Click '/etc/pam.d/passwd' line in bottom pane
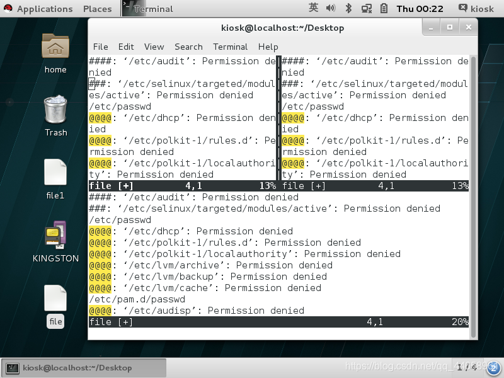This screenshot has height=378, width=504. [137, 299]
